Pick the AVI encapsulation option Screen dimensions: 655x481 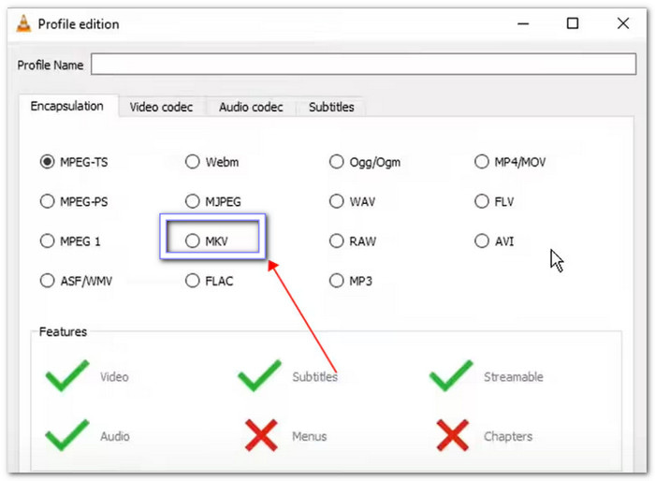pyautogui.click(x=482, y=240)
